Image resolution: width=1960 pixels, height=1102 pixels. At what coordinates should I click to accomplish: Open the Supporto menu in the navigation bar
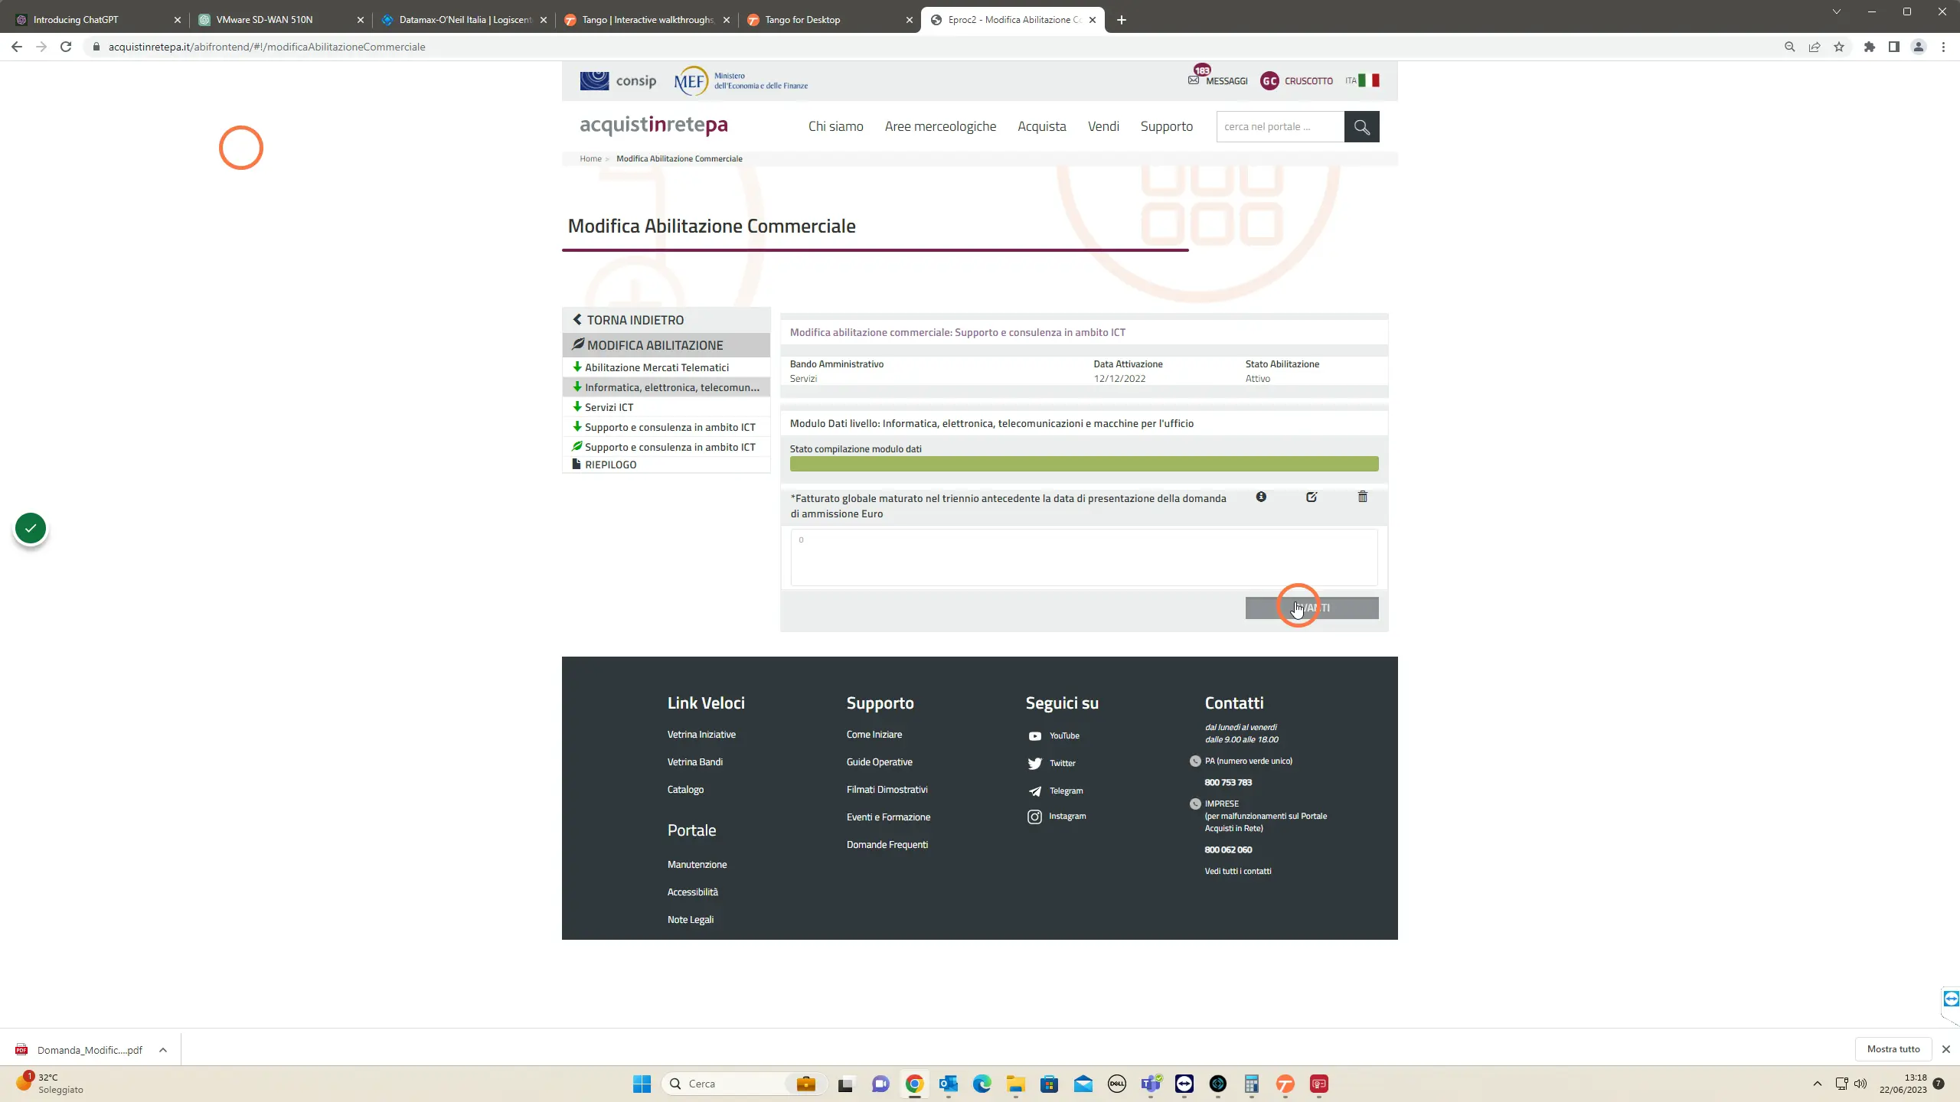pos(1166,126)
